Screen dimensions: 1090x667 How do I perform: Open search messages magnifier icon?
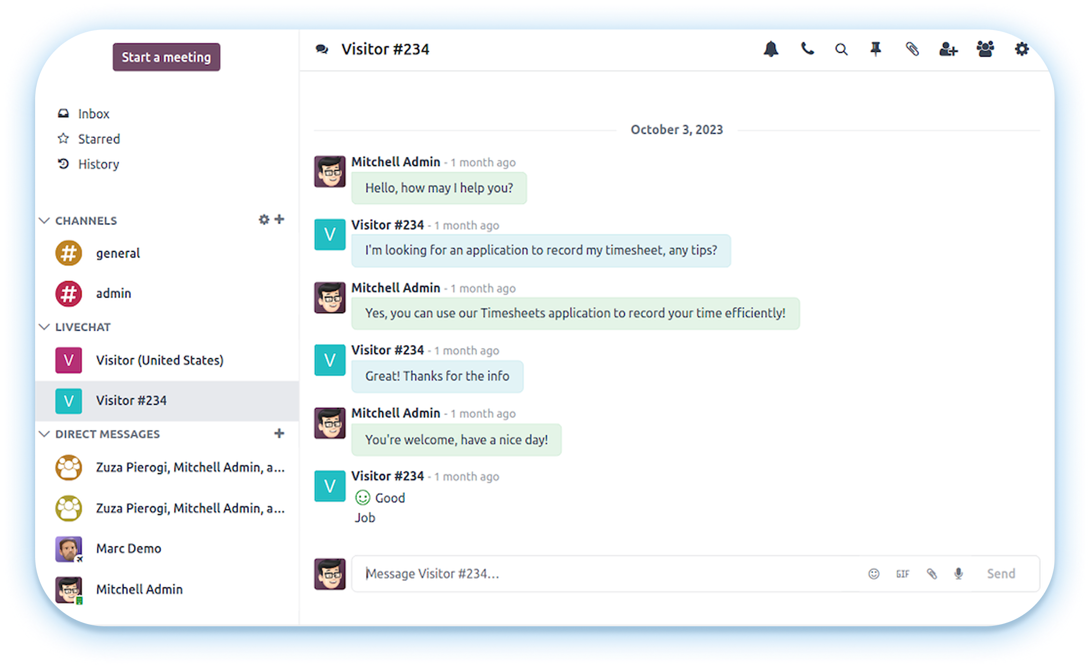[x=841, y=50]
